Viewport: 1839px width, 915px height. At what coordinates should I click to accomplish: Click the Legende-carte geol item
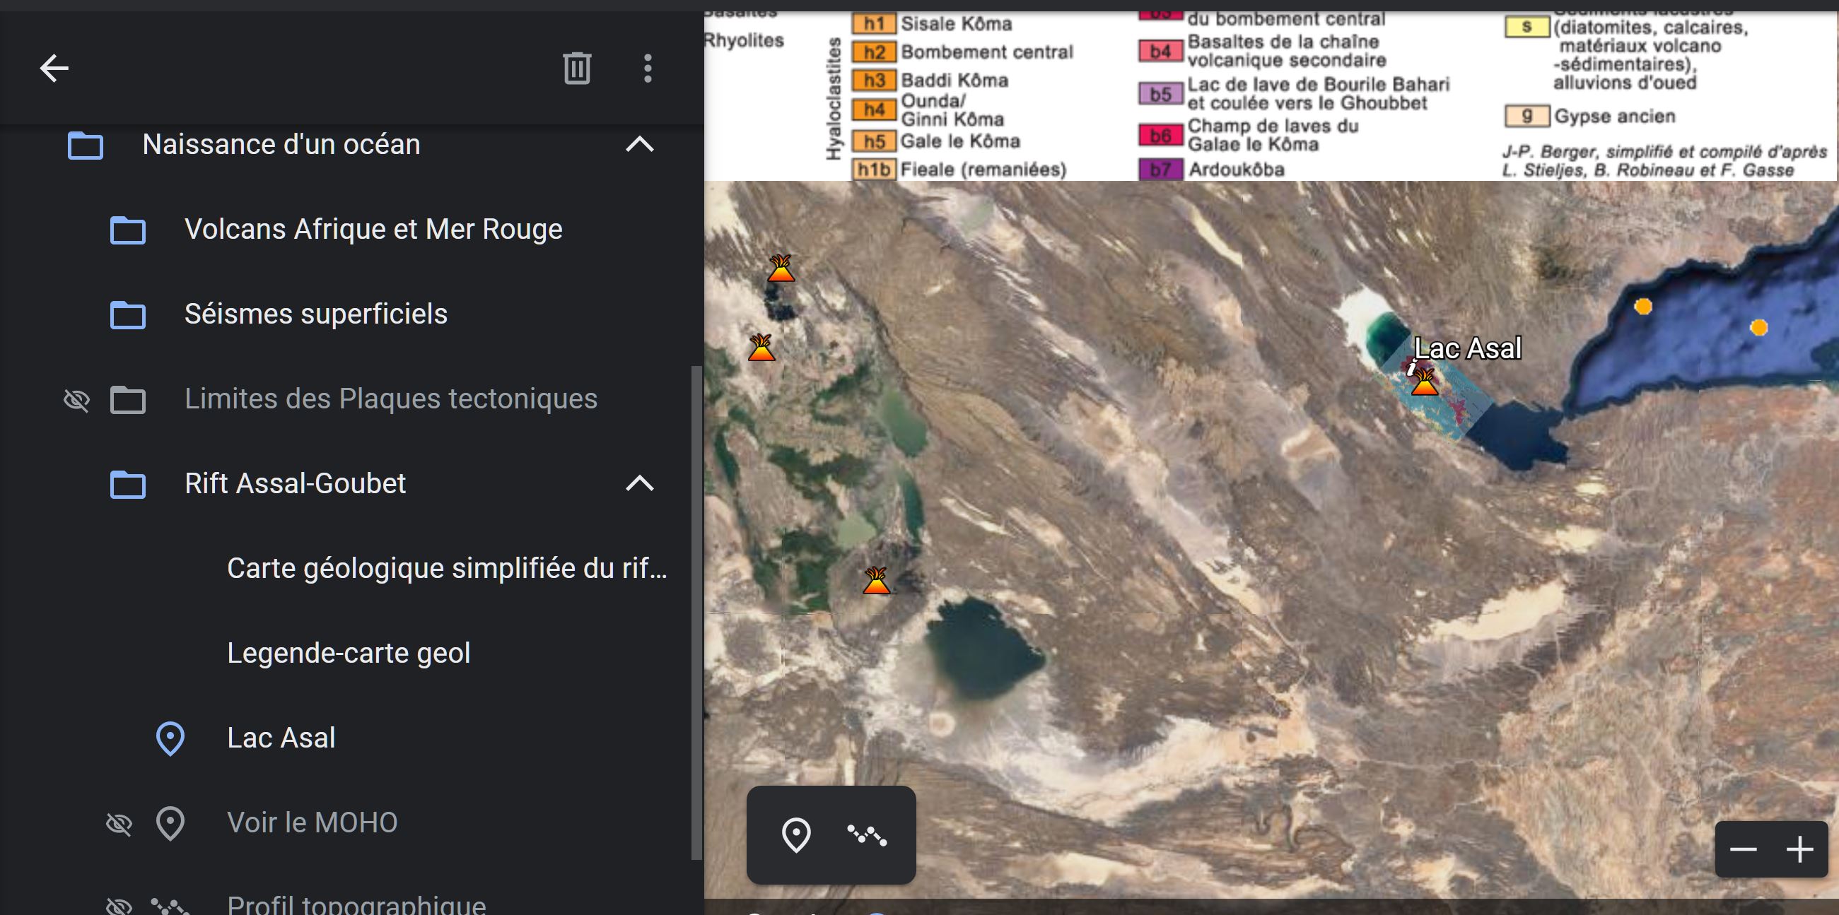[x=349, y=654]
